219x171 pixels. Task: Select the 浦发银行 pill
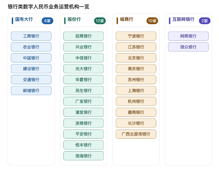[84, 112]
